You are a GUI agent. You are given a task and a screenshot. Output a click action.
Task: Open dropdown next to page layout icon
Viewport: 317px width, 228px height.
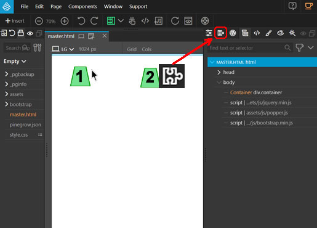click(121, 21)
